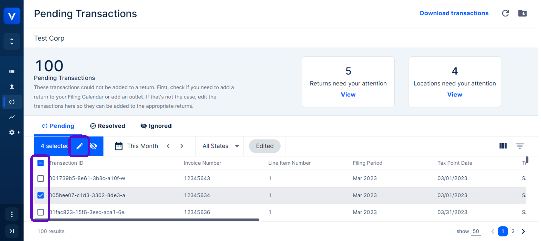Screen dimensions: 541x241
Task: Uncheck the box for invoice 12345634
Action: (x=41, y=195)
